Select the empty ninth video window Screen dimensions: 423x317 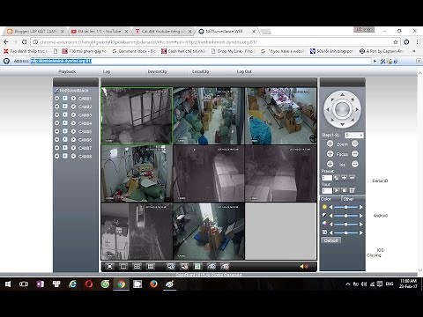tap(281, 232)
